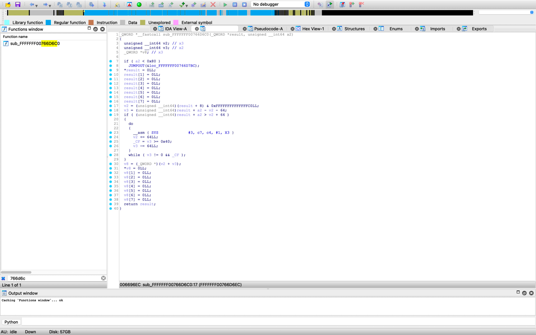This screenshot has width=536, height=335.
Task: Open the back-history dropdown arrow
Action: coord(37,5)
